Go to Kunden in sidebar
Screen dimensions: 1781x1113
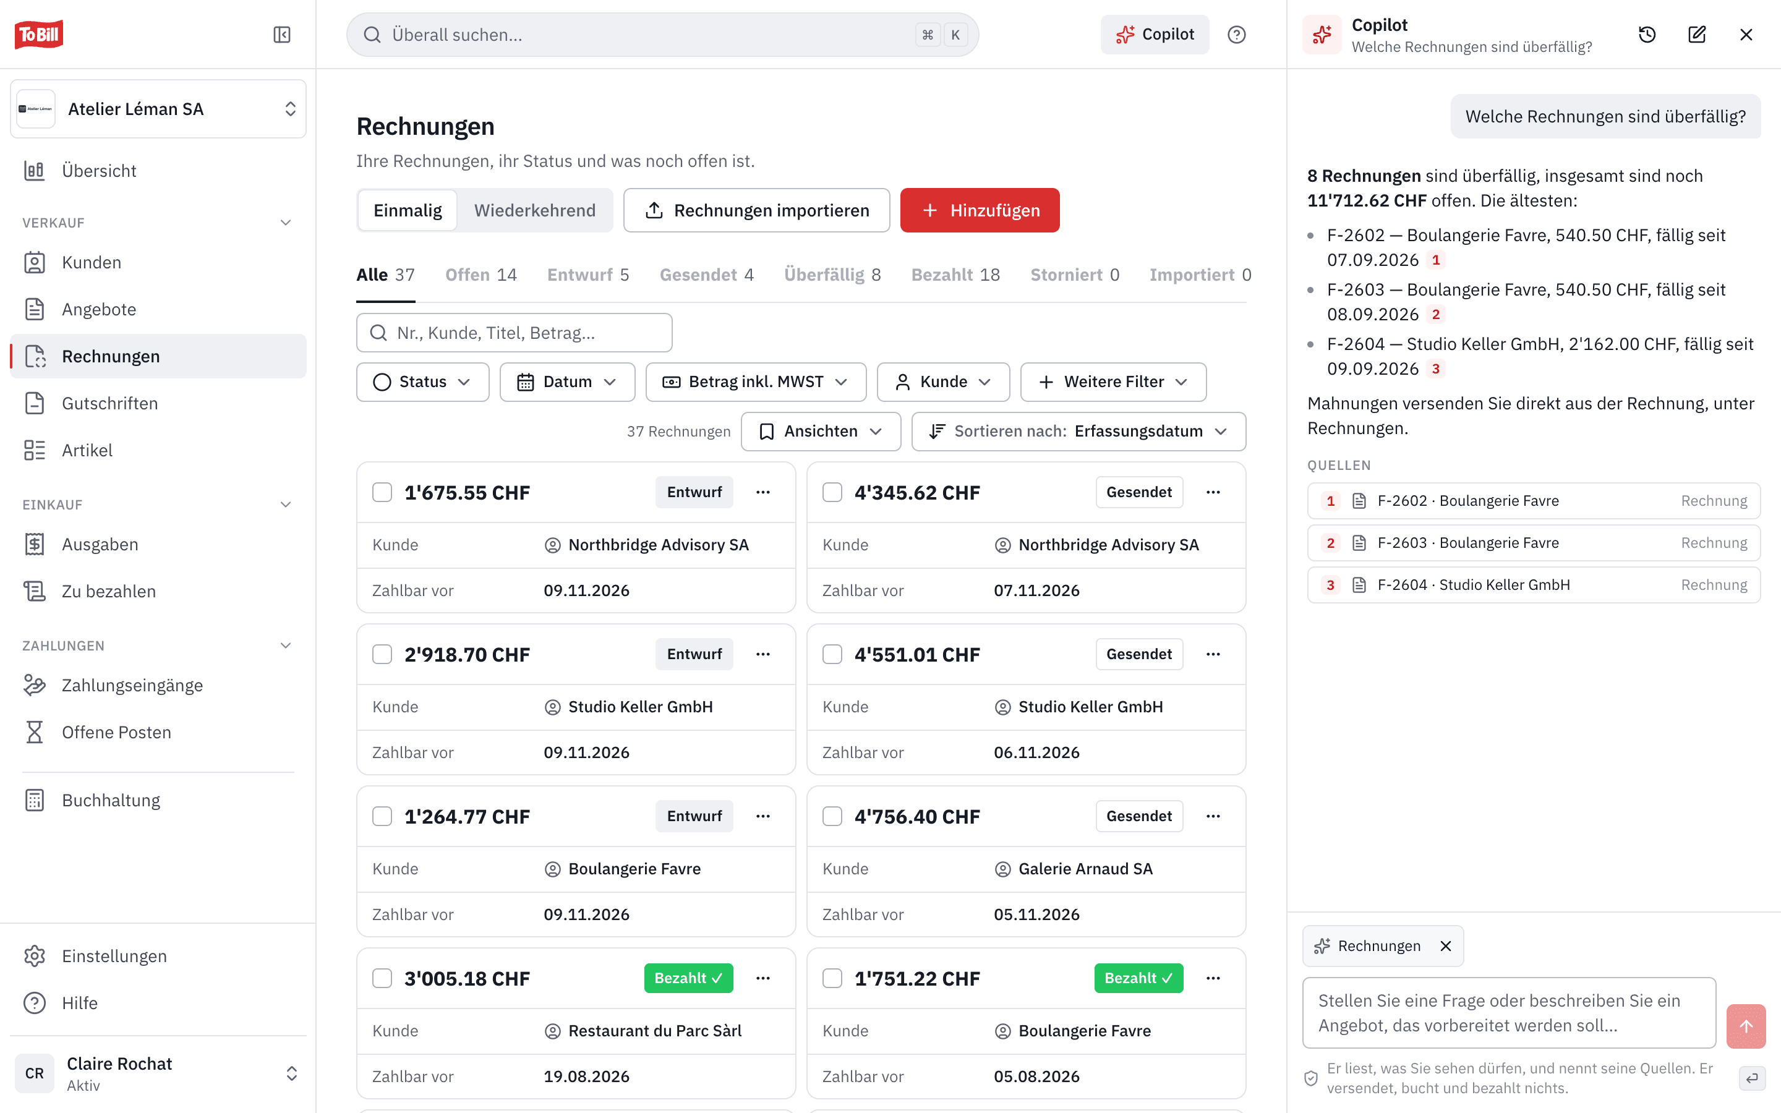(x=158, y=262)
